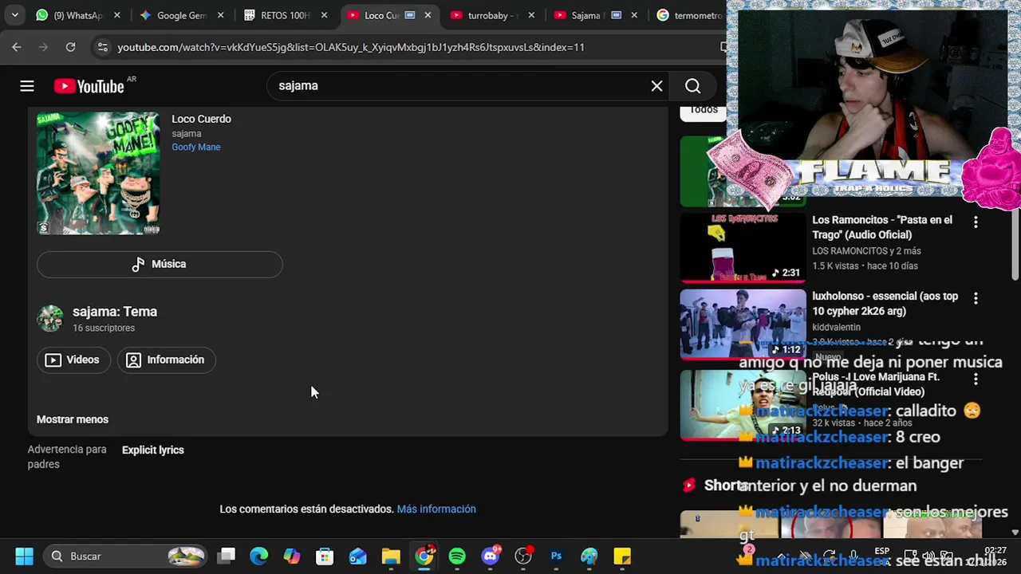Reload the page in Chrome

point(70,47)
